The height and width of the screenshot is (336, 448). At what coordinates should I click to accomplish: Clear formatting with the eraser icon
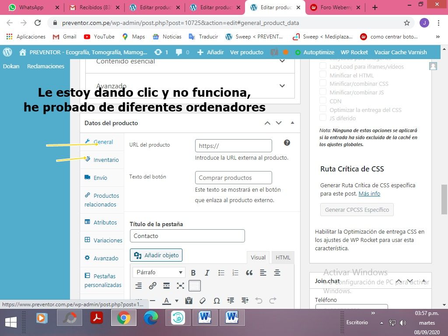[203, 301]
